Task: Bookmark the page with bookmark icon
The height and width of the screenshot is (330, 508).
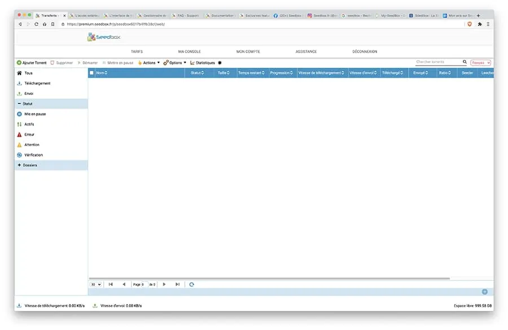Action: coord(53,24)
